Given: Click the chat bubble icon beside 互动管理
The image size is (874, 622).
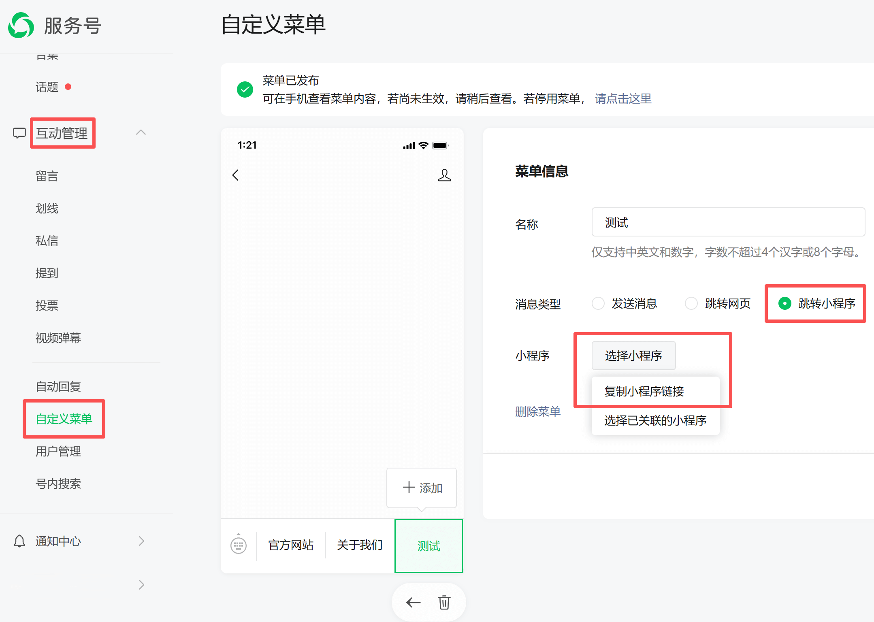Looking at the screenshot, I should [x=19, y=133].
